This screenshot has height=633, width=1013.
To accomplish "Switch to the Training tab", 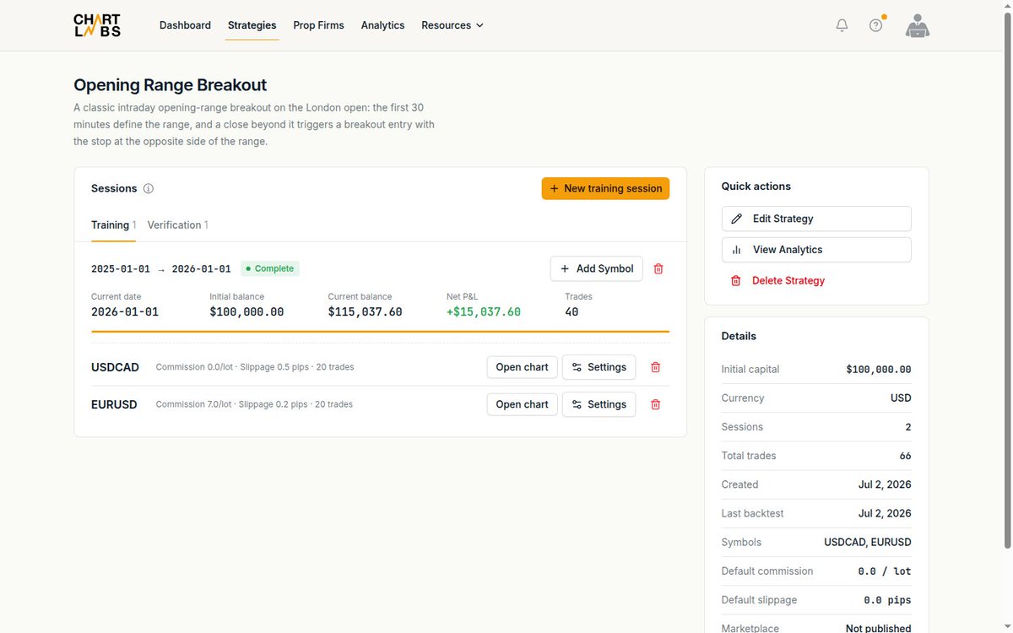I will [113, 225].
